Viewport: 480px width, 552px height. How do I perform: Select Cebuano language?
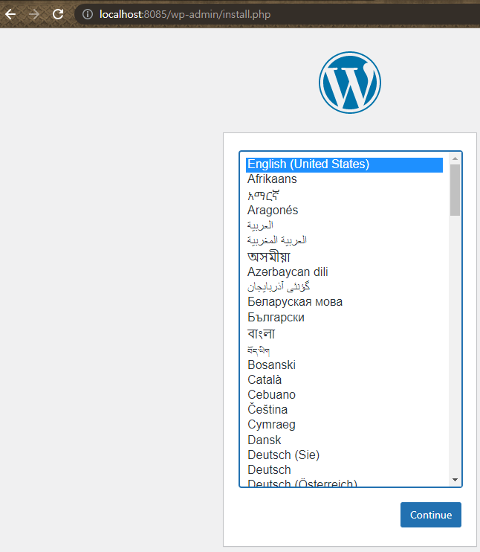pos(344,394)
